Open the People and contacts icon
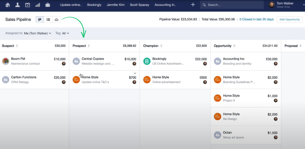This screenshot has height=149, width=305. [17, 5]
